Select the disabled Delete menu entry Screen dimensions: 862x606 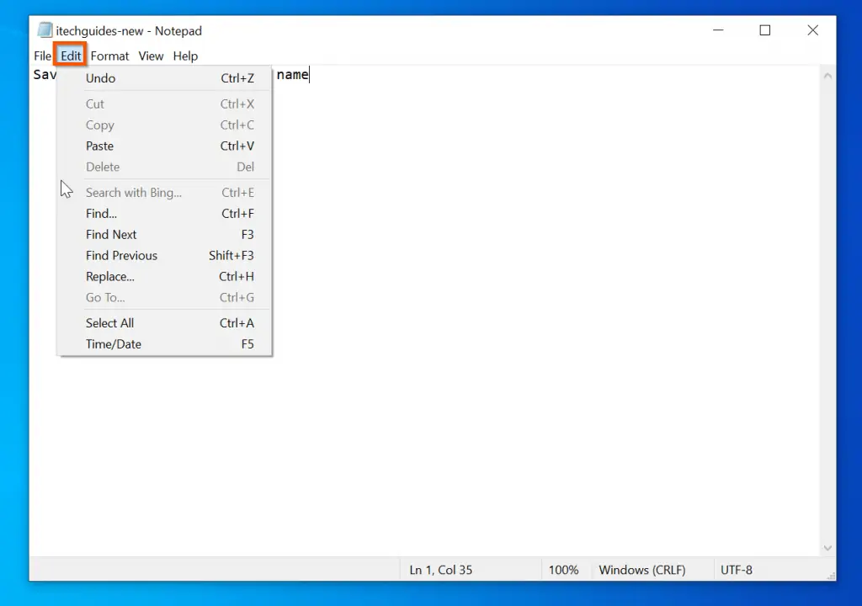tap(164, 167)
